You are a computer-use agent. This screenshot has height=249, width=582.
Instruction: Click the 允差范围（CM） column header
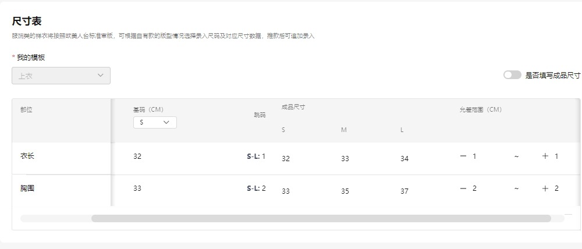click(480, 109)
